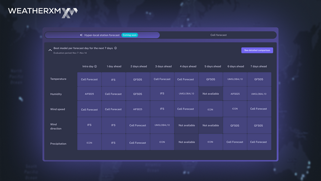Click the Not available cell for Humidity 5 days
The image size is (321, 181).
[211, 94]
